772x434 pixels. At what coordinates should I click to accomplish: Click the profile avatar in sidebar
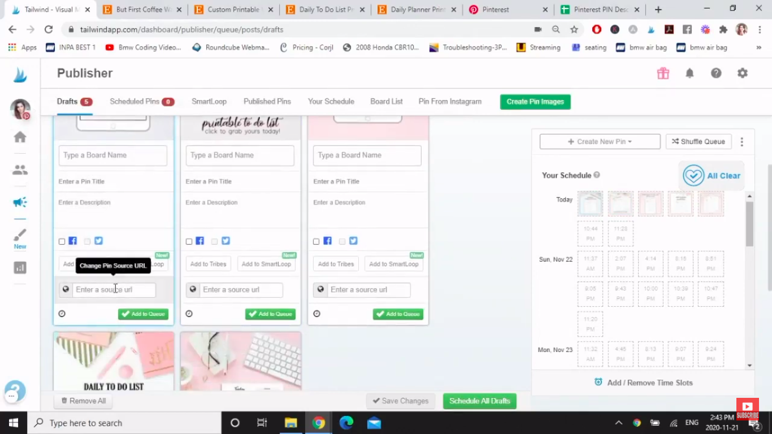20,109
